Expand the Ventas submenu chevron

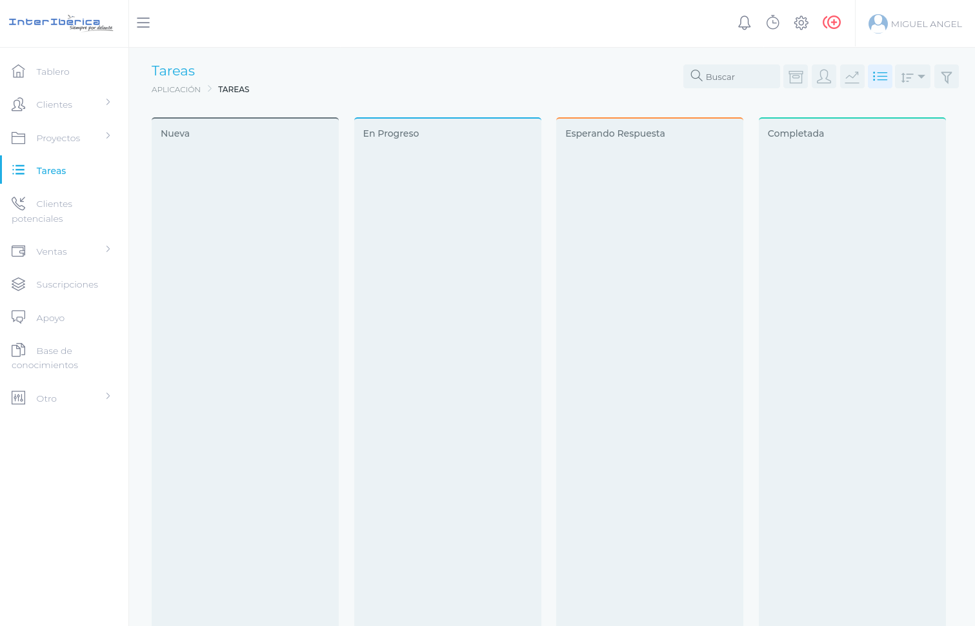click(x=108, y=249)
